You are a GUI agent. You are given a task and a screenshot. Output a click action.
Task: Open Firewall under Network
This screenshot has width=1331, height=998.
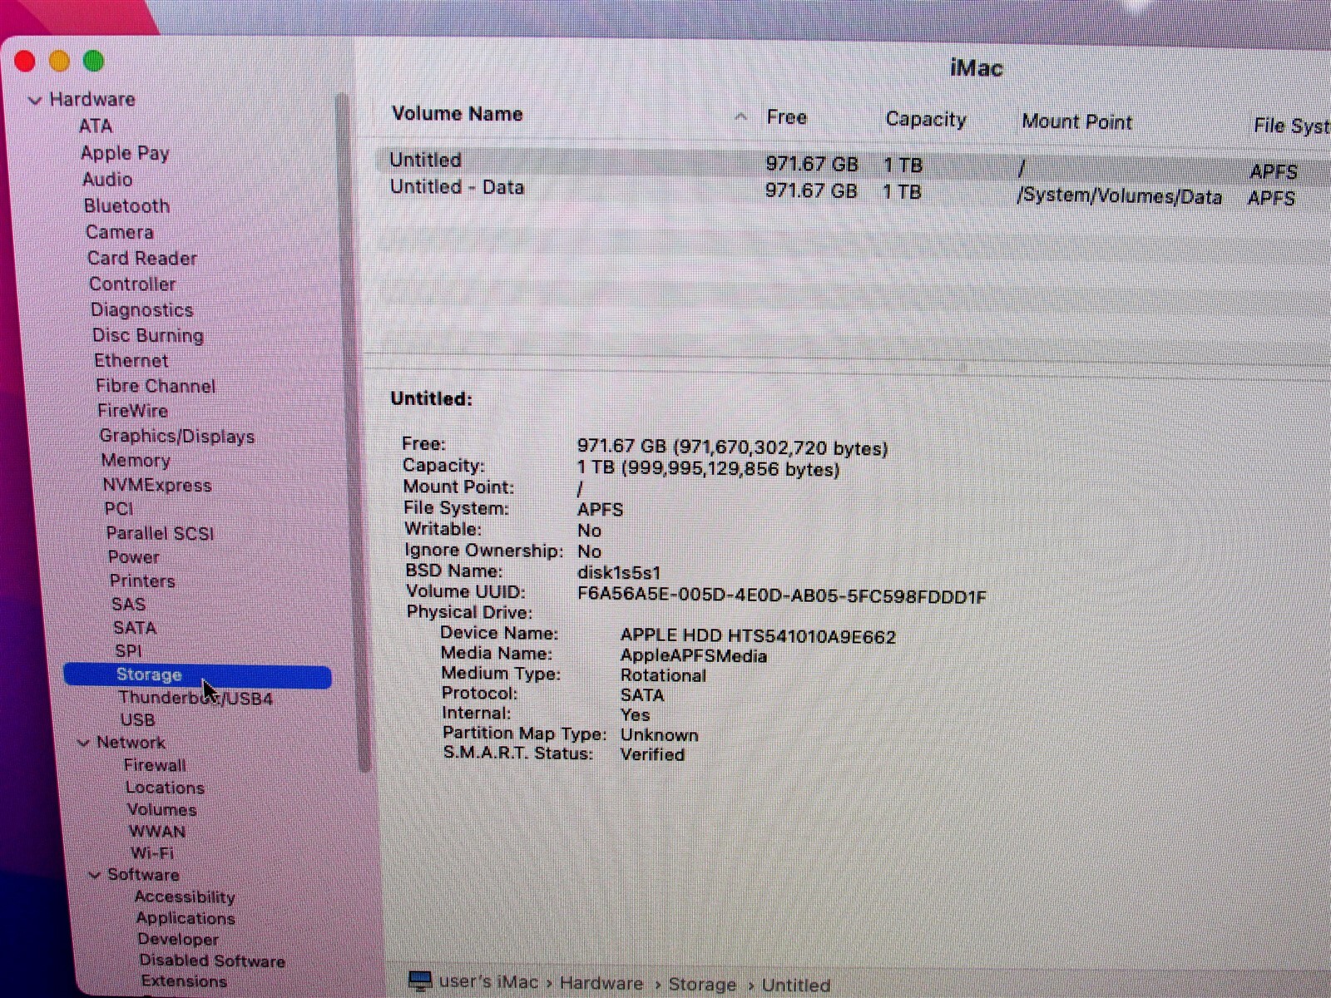(x=156, y=765)
